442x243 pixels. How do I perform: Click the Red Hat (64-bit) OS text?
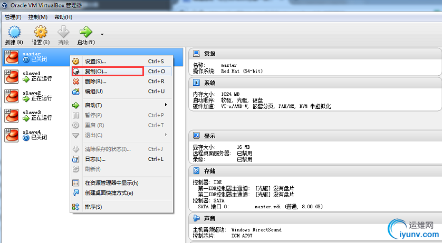pyautogui.click(x=242, y=72)
